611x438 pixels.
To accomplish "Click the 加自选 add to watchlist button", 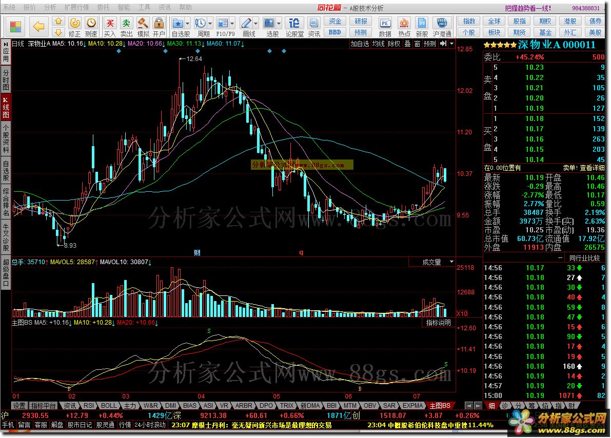I will point(359,44).
